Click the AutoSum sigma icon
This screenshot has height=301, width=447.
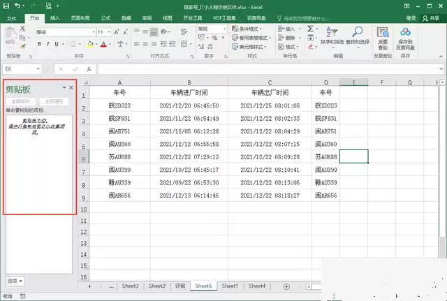[x=310, y=29]
